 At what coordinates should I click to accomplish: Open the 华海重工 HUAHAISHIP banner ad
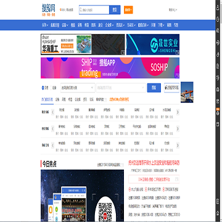pos(83,44)
